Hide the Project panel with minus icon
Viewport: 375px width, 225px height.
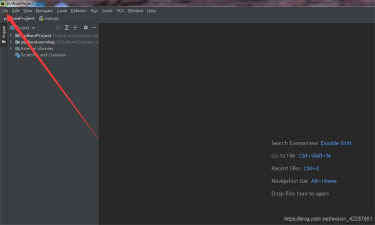(94, 27)
